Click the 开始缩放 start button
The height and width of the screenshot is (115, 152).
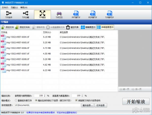[x=136, y=102]
